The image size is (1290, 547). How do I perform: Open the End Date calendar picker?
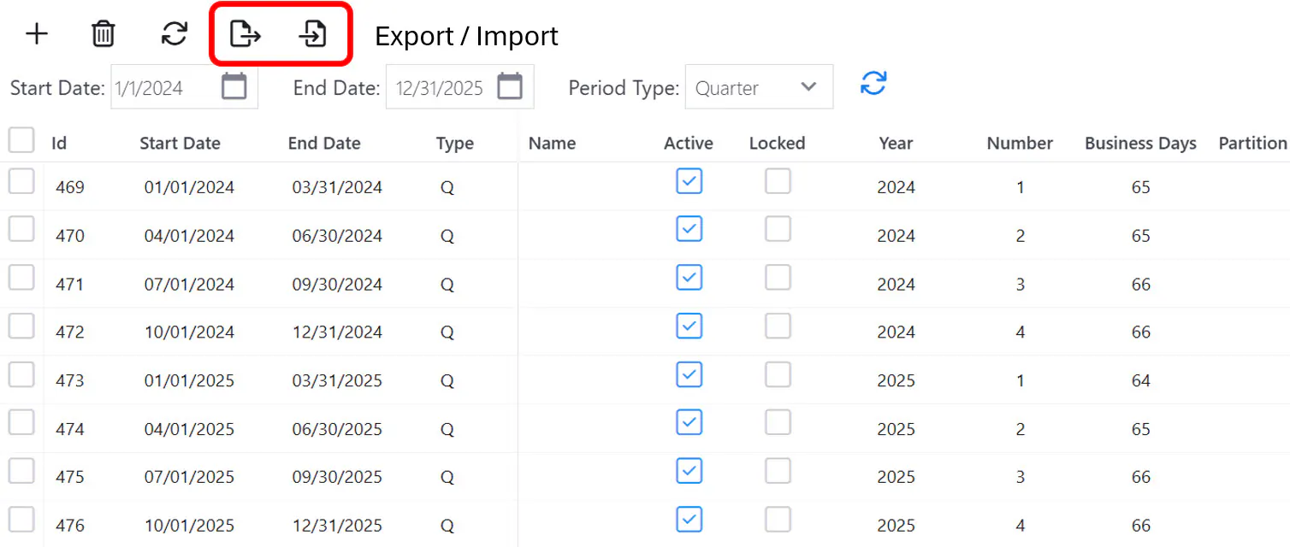[510, 86]
